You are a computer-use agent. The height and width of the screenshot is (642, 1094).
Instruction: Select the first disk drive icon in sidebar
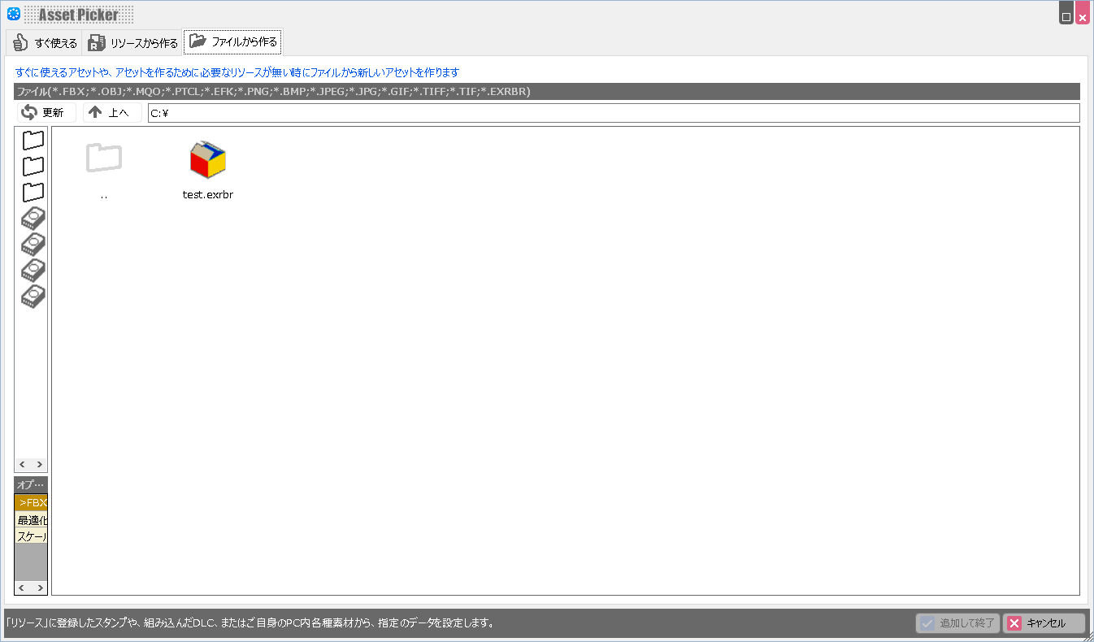click(33, 218)
